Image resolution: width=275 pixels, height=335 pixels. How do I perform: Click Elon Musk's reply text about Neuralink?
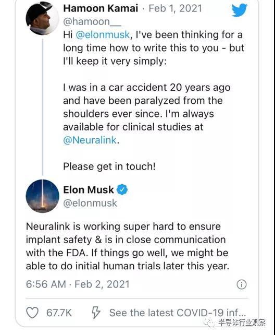coord(128,246)
